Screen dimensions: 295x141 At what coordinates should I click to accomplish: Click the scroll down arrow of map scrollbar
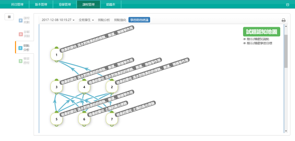pyautogui.click(x=286, y=131)
